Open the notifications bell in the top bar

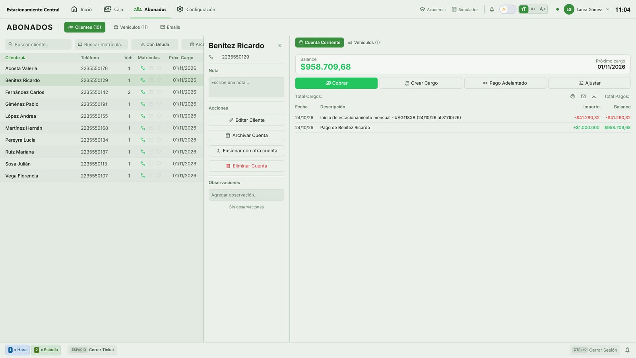(492, 9)
